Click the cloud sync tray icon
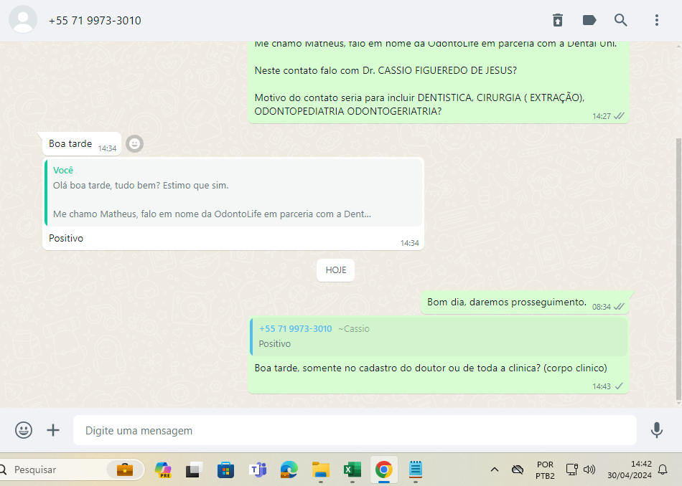This screenshot has width=682, height=486. tap(518, 470)
